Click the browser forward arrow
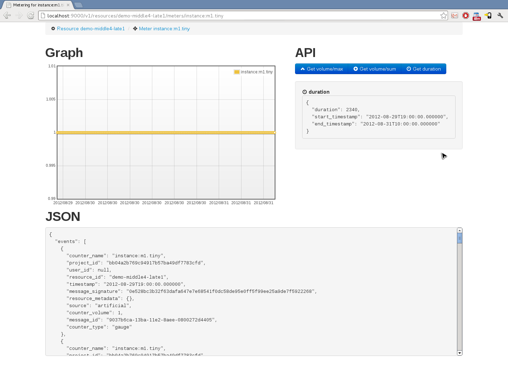Screen dimensions: 508x367 [19, 15]
